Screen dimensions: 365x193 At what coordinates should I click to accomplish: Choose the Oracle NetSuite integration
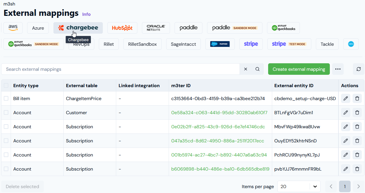156,28
